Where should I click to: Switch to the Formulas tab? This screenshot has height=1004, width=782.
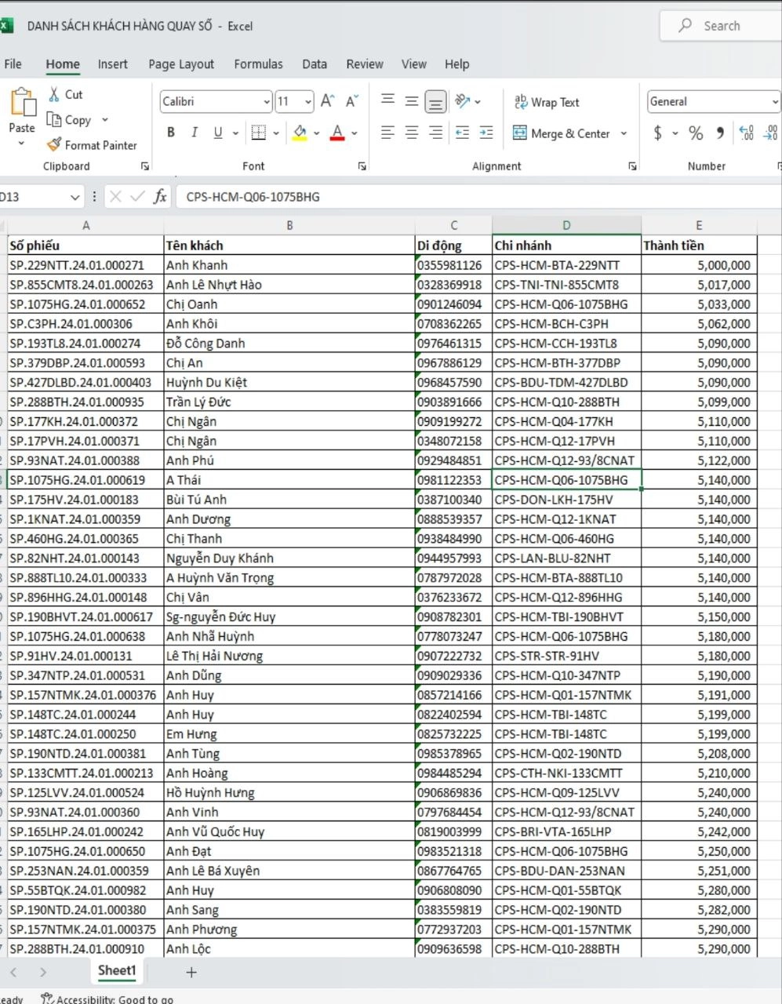258,64
